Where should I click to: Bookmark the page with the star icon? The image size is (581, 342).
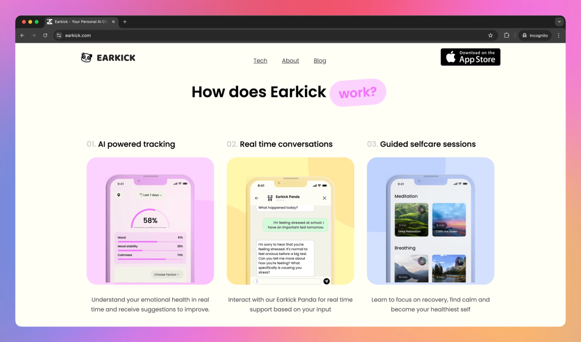(x=490, y=35)
